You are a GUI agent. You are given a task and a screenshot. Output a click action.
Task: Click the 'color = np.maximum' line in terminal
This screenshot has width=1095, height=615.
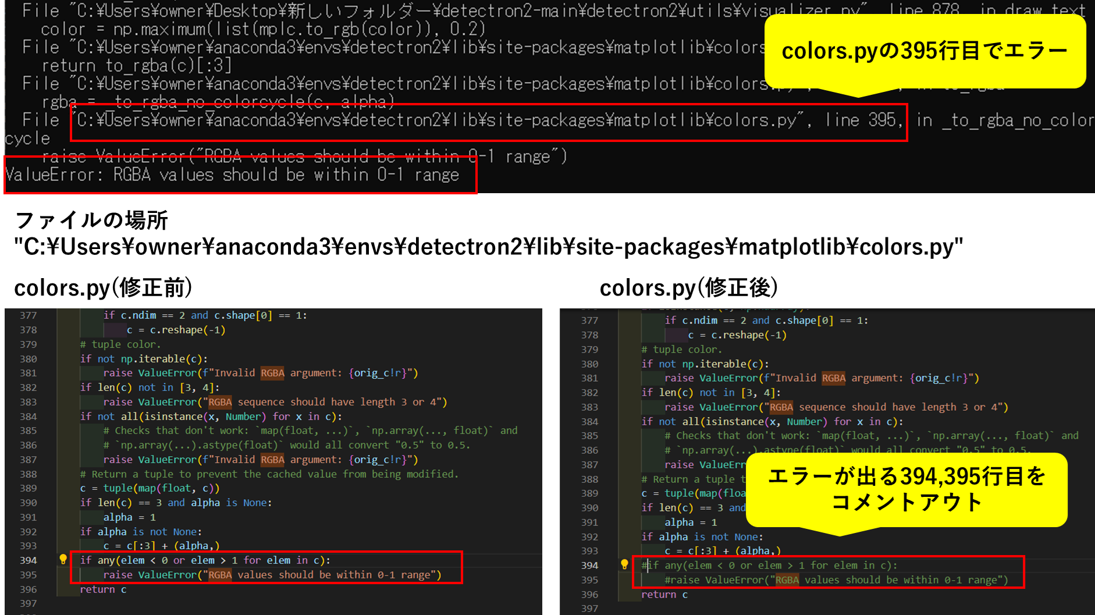click(262, 29)
